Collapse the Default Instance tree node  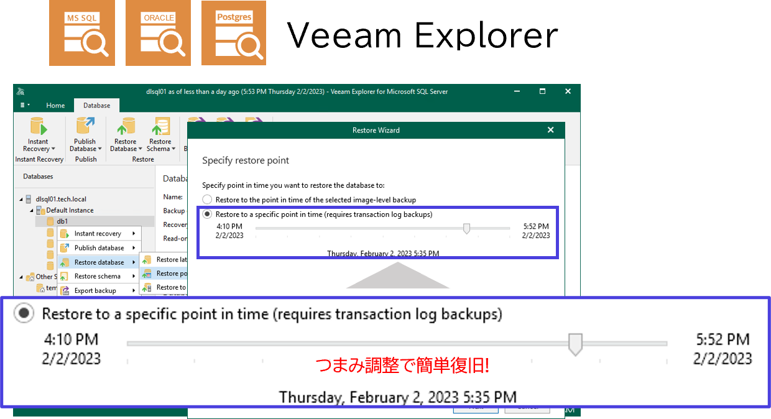32,211
